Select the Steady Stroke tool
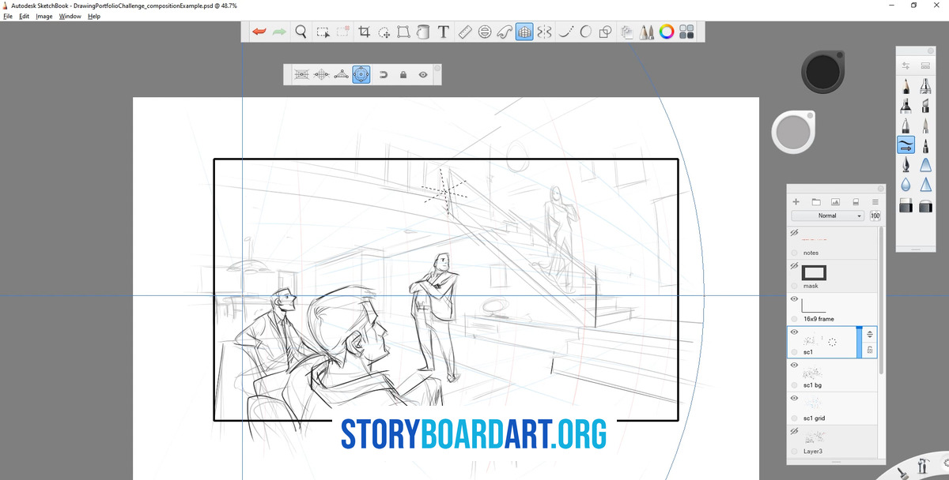949x480 pixels. coord(565,32)
